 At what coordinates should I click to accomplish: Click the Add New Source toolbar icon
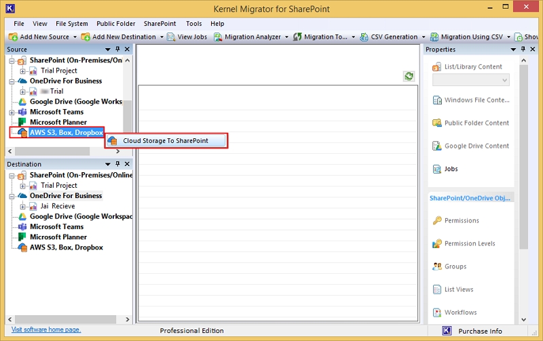[13, 37]
